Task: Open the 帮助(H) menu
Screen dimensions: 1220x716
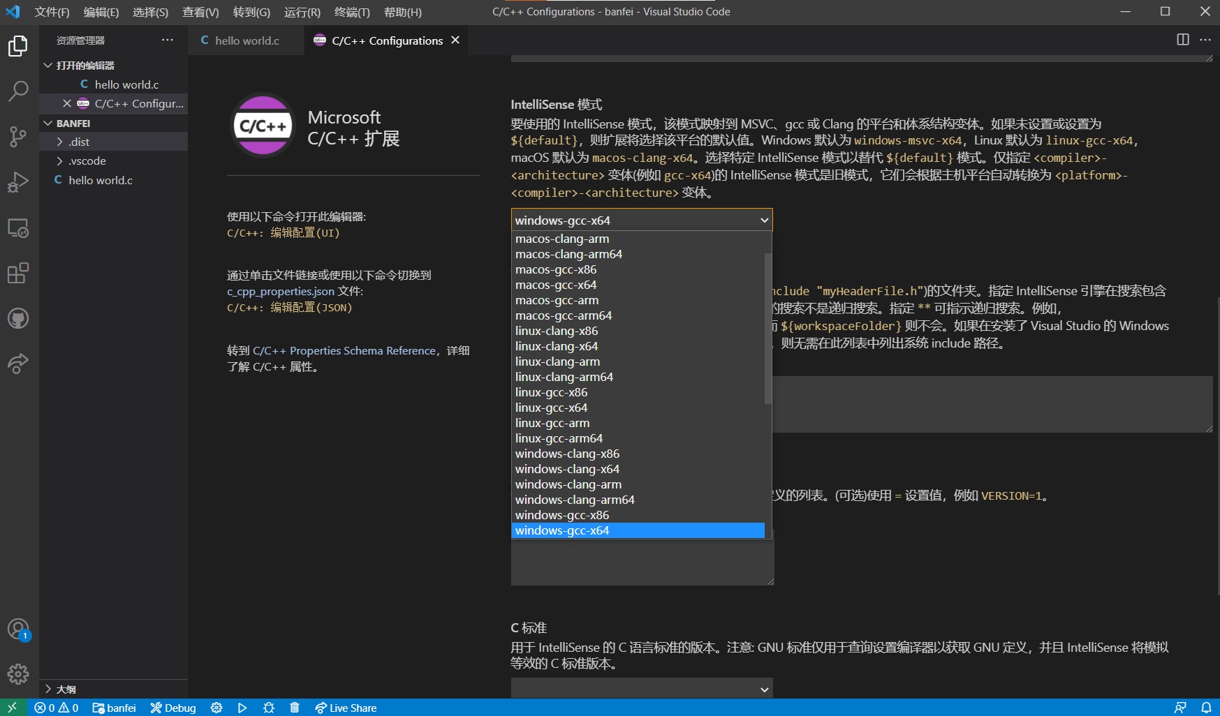Action: pos(403,12)
